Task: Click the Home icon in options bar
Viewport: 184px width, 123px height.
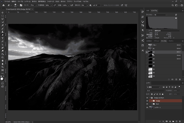Action: click(4, 5)
